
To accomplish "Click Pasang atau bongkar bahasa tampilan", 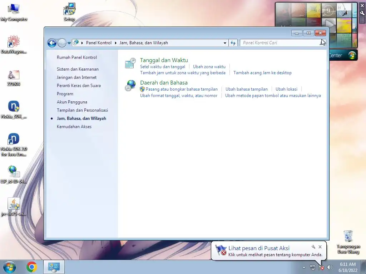I will [x=182, y=89].
